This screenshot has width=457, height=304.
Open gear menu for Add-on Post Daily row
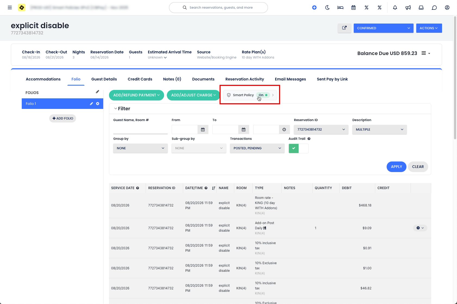click(420, 228)
